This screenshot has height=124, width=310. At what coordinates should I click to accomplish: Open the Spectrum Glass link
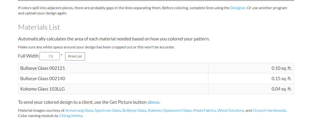click(x=108, y=110)
